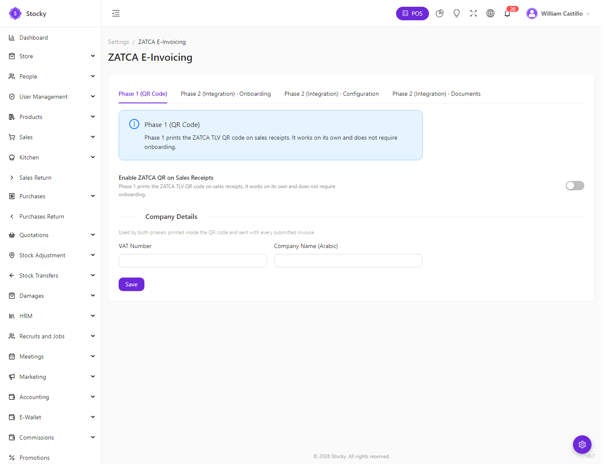
Task: Click the Kitchen chef hat icon
Action: pos(12,157)
